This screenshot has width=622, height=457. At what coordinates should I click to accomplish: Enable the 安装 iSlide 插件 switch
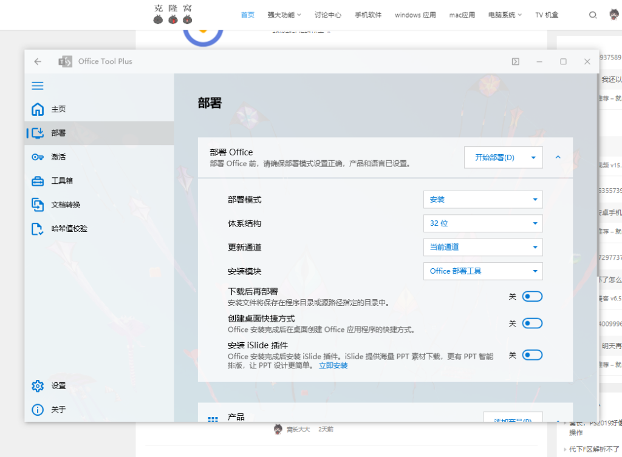coord(532,355)
